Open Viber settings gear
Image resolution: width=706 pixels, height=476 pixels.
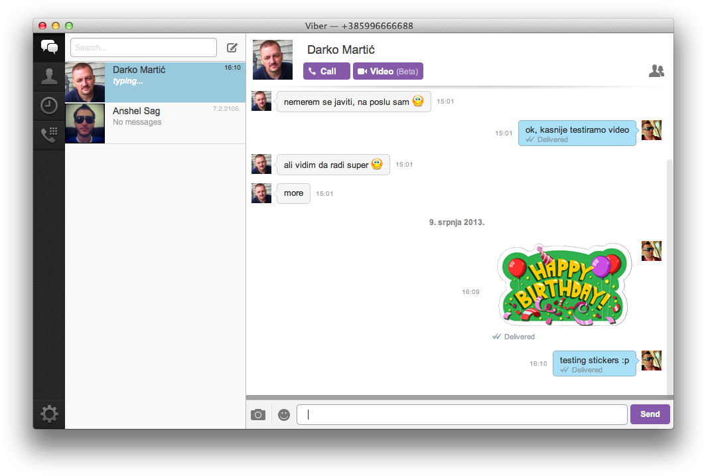point(49,414)
